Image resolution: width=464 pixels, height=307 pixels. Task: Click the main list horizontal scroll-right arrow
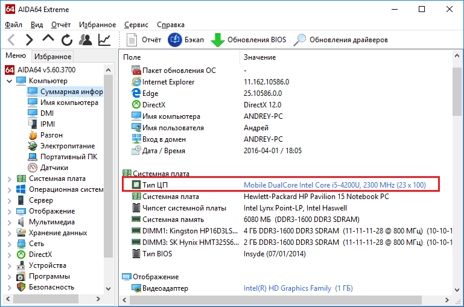[447, 300]
